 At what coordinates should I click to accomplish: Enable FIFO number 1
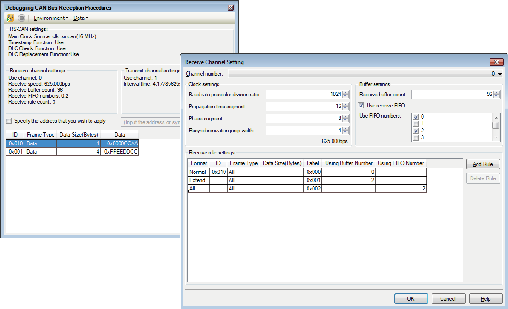coord(416,124)
